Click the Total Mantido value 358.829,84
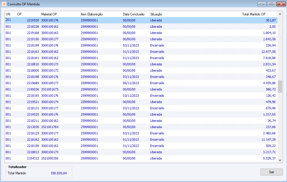 (58, 173)
